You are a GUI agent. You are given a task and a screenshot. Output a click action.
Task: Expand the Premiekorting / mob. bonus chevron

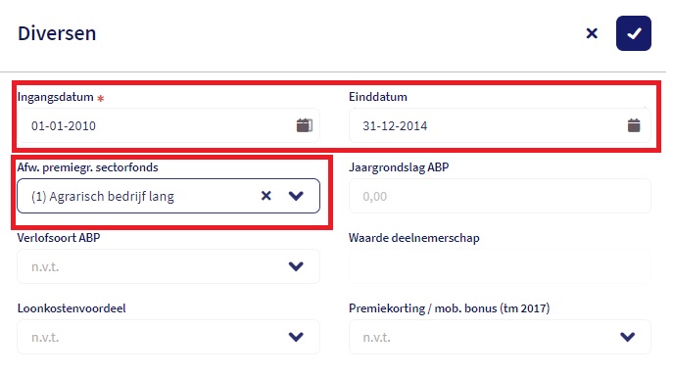tap(628, 337)
